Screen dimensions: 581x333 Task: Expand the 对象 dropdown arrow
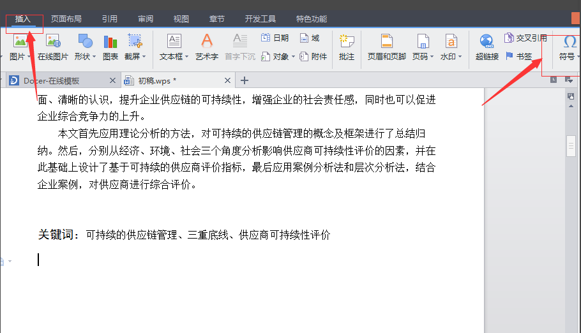tap(293, 57)
